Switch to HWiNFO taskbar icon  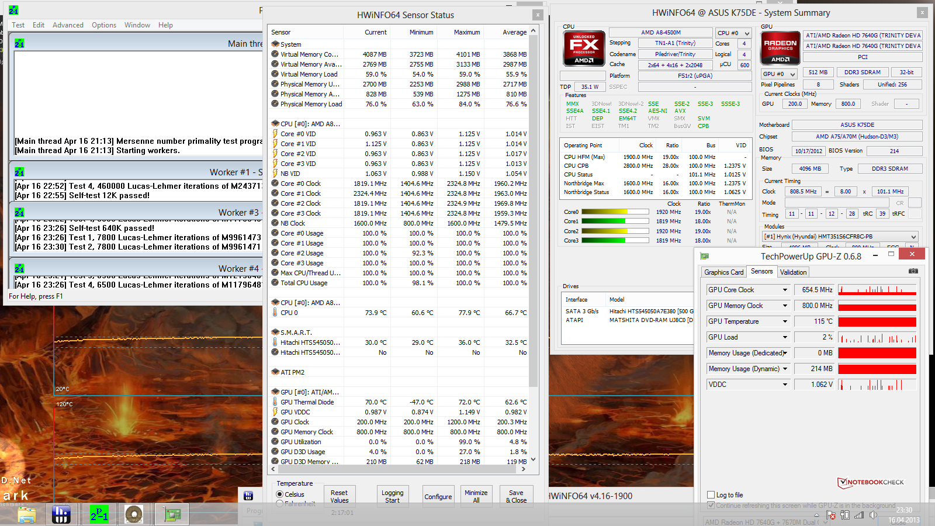pos(61,514)
